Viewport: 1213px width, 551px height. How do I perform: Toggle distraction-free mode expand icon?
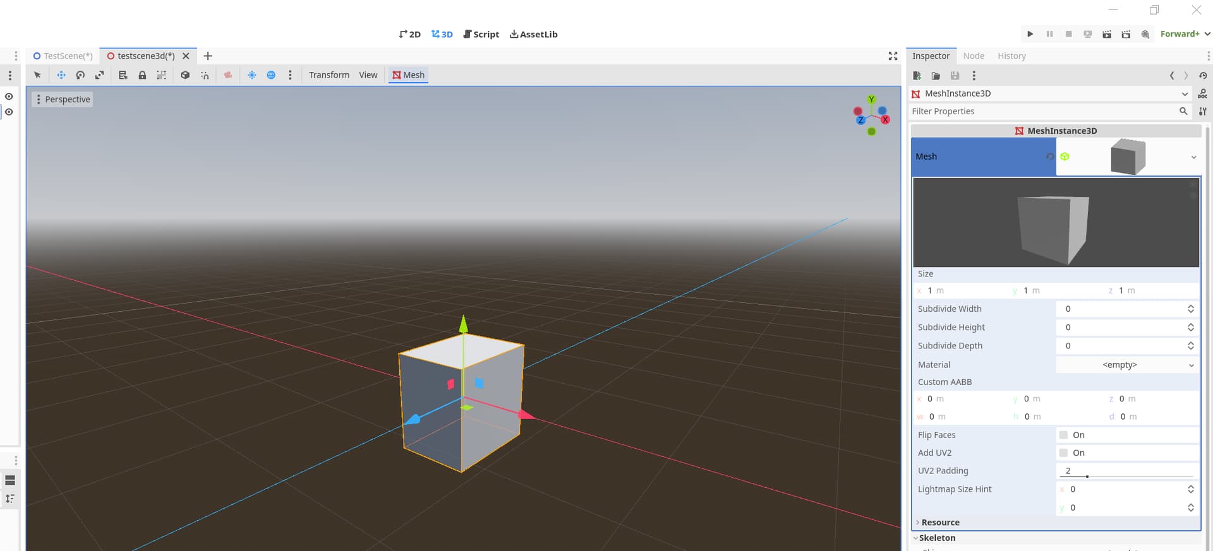[x=893, y=56]
